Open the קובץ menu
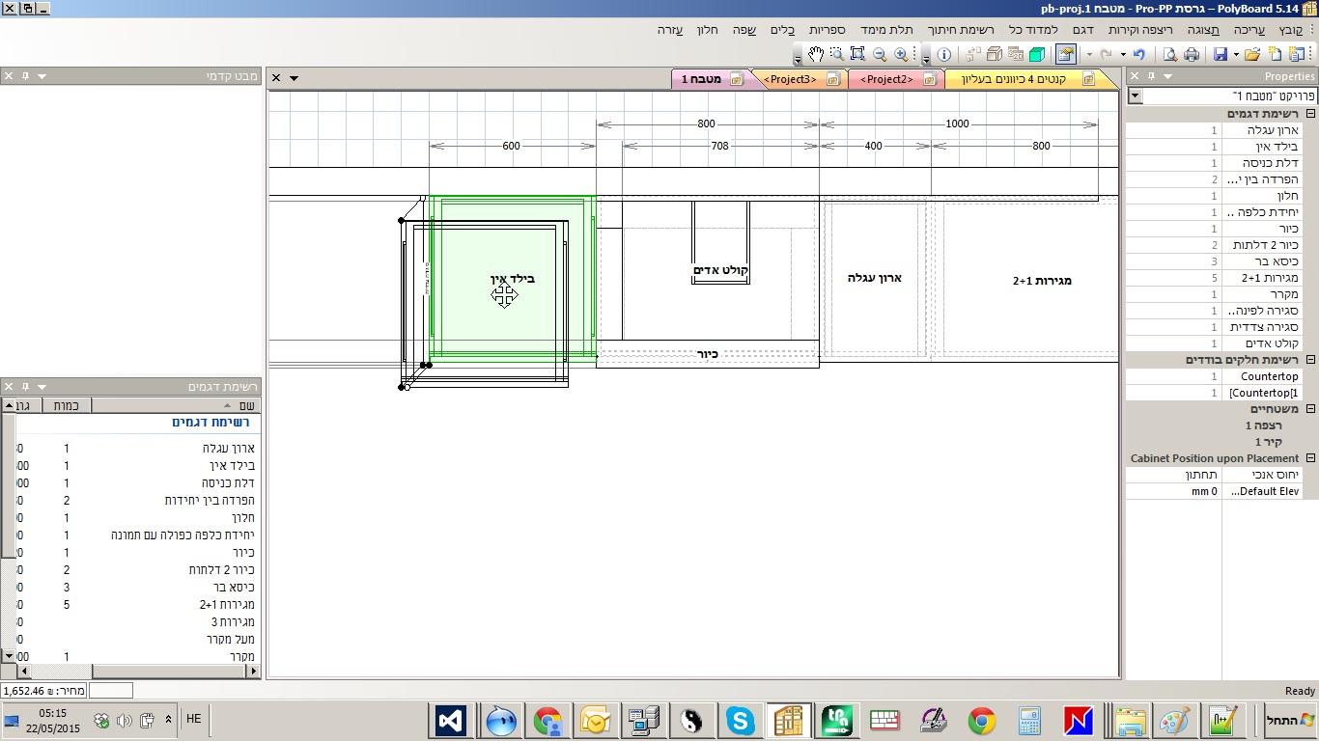 pyautogui.click(x=1293, y=30)
